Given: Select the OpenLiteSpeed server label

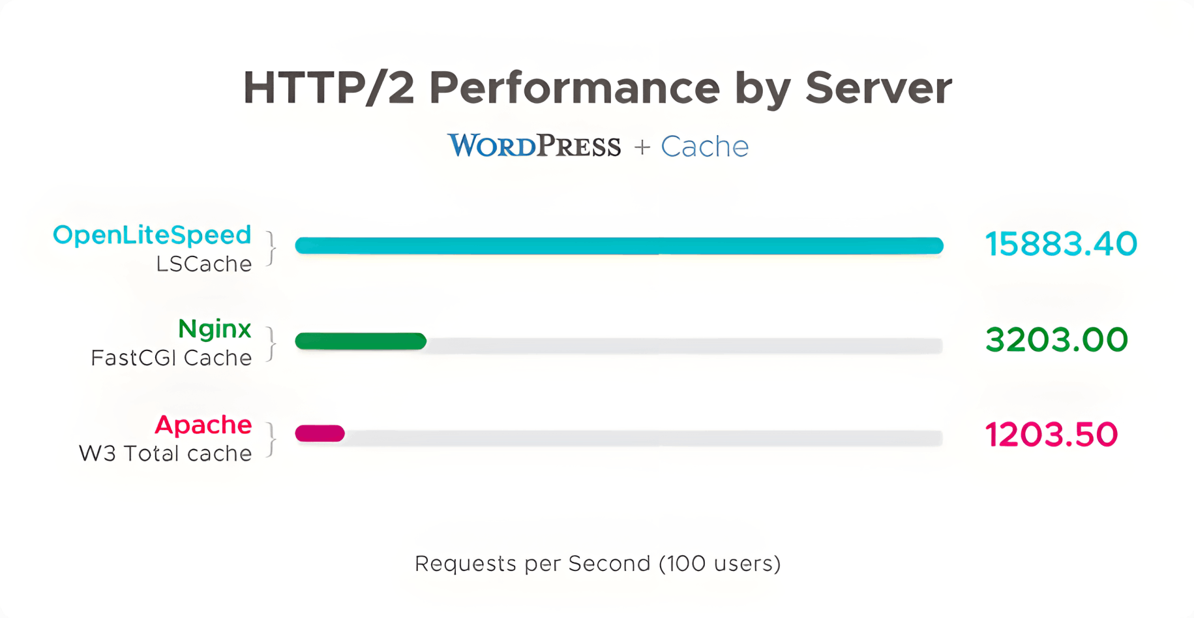Looking at the screenshot, I should coord(152,235).
